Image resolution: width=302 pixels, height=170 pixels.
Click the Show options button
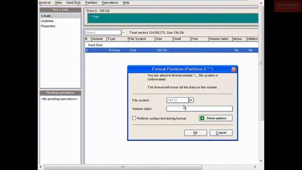tap(216, 118)
